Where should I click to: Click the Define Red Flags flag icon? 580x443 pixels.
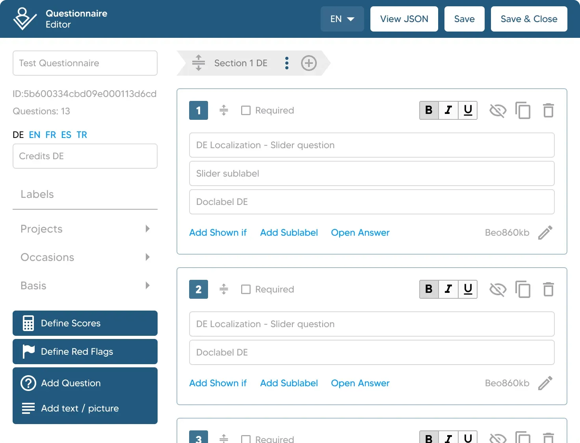(x=28, y=352)
